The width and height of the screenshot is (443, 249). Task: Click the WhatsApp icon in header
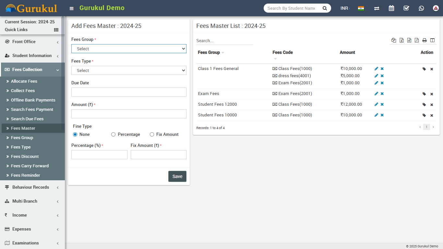click(421, 8)
